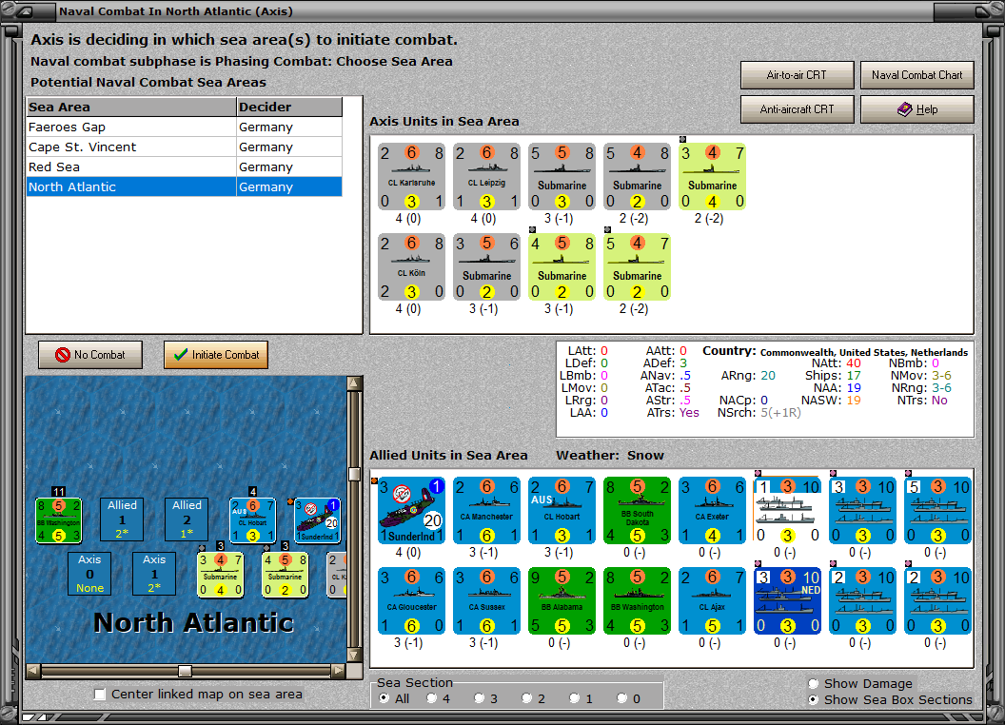
Task: Click the Axis section 0 None box on map
Action: 89,574
